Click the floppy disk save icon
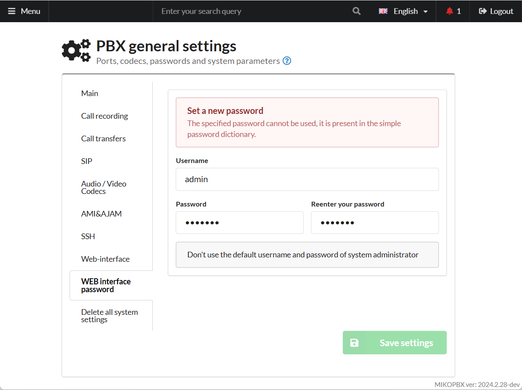The image size is (522, 390). click(355, 343)
